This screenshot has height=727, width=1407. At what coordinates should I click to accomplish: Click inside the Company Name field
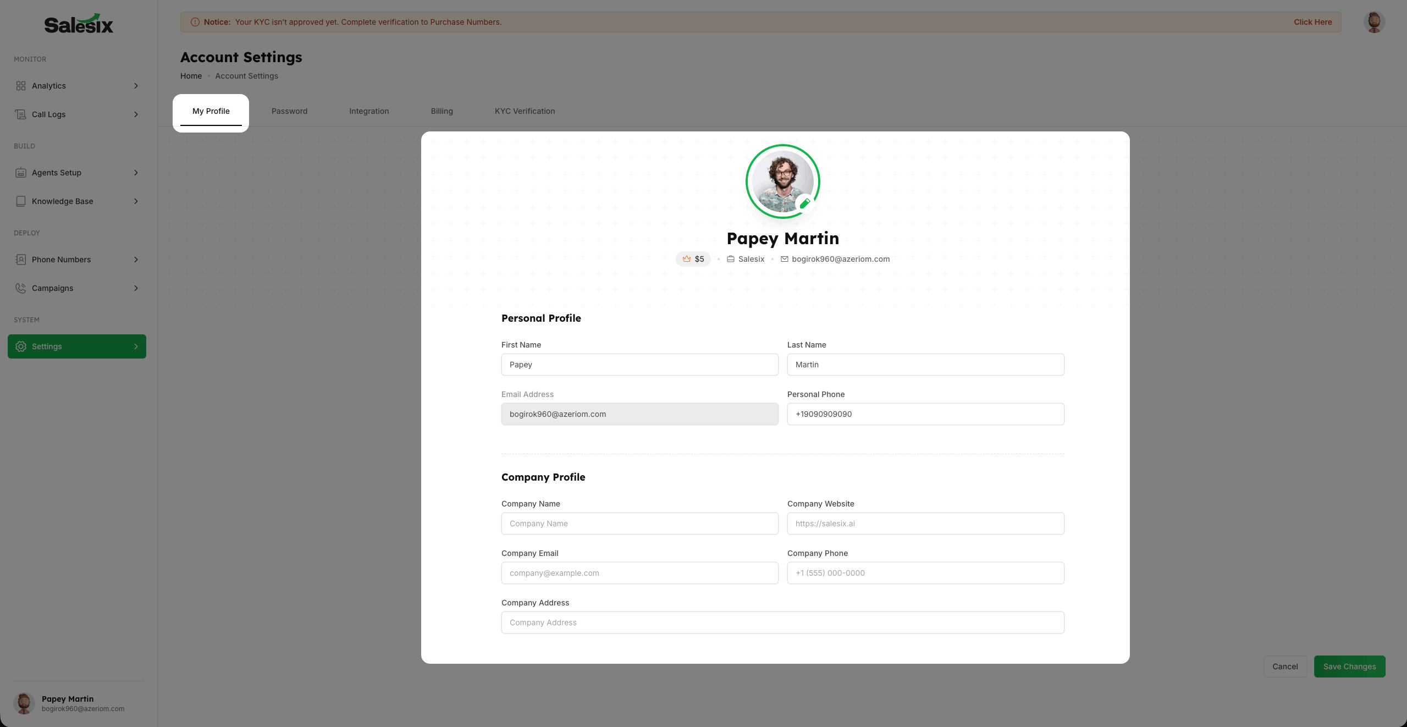click(x=639, y=523)
